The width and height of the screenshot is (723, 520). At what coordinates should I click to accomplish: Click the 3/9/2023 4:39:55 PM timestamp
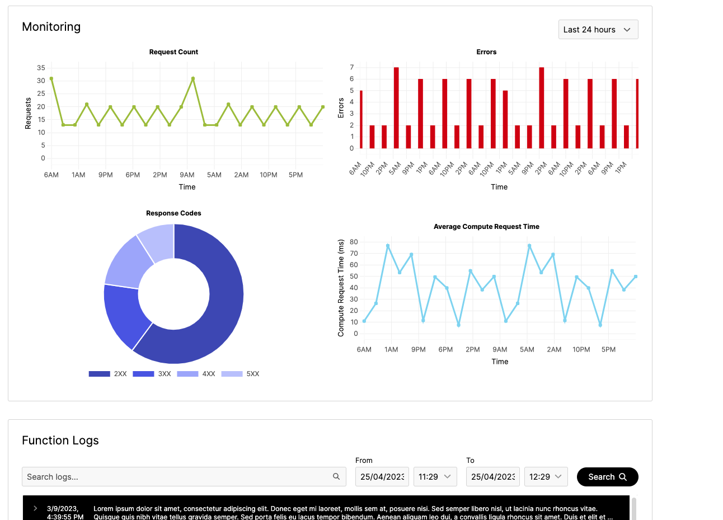[65, 513]
